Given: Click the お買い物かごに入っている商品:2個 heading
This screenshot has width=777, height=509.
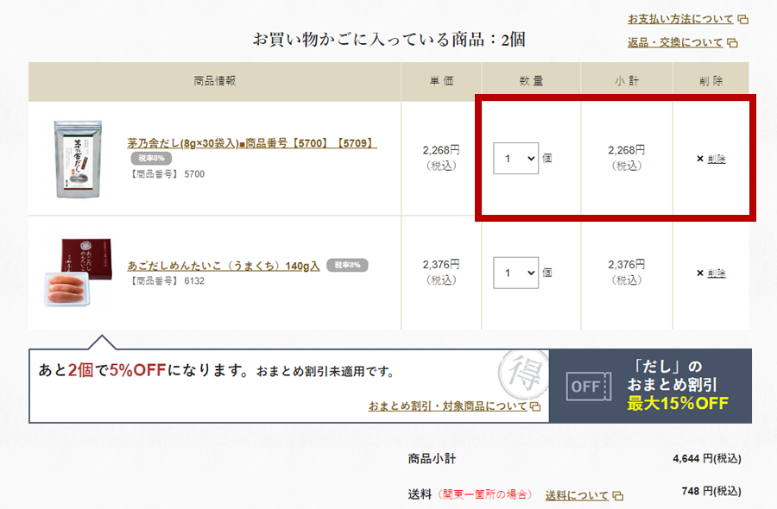Looking at the screenshot, I should coord(389,40).
